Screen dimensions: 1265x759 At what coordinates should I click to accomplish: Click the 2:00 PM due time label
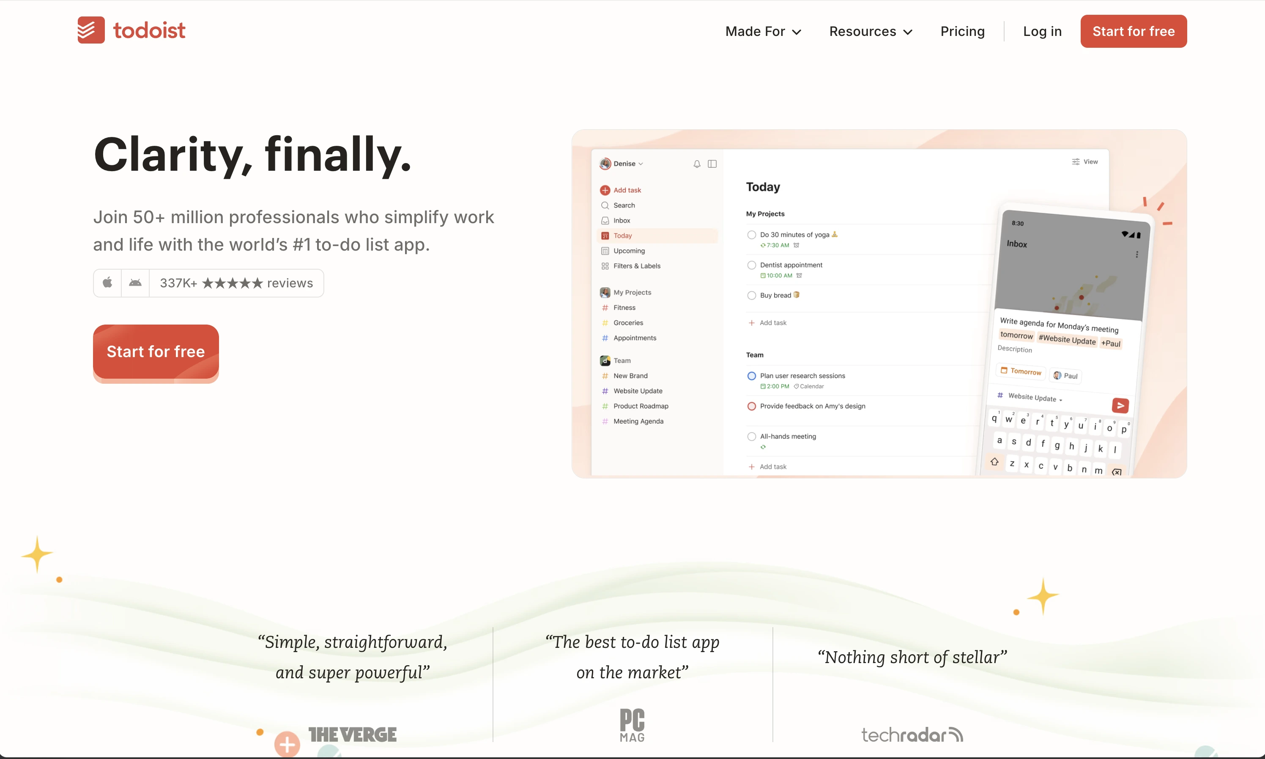point(775,387)
